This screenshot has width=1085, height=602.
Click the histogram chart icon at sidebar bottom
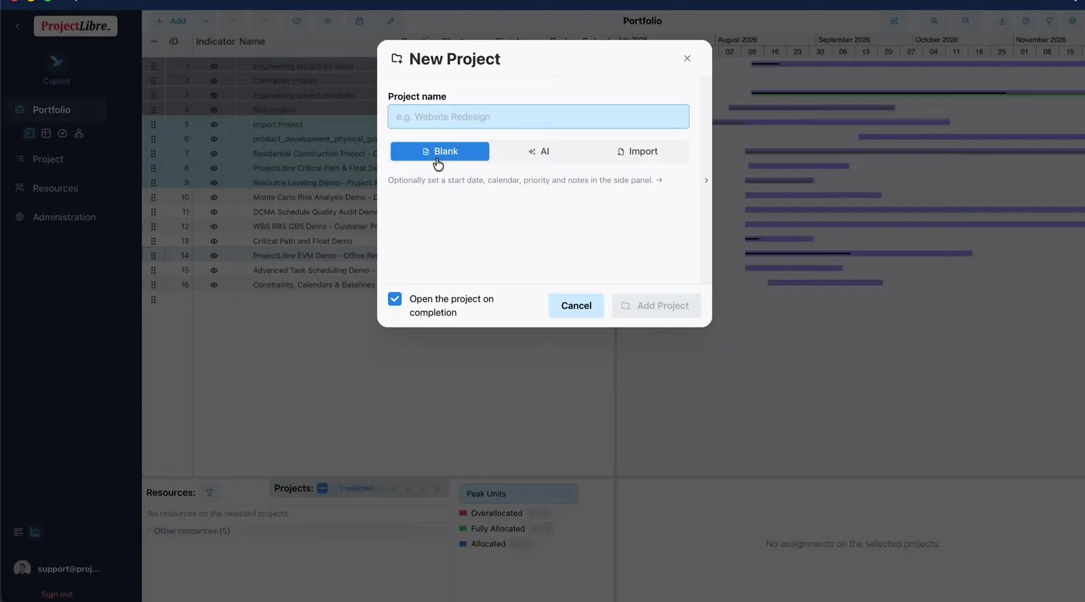(35, 532)
